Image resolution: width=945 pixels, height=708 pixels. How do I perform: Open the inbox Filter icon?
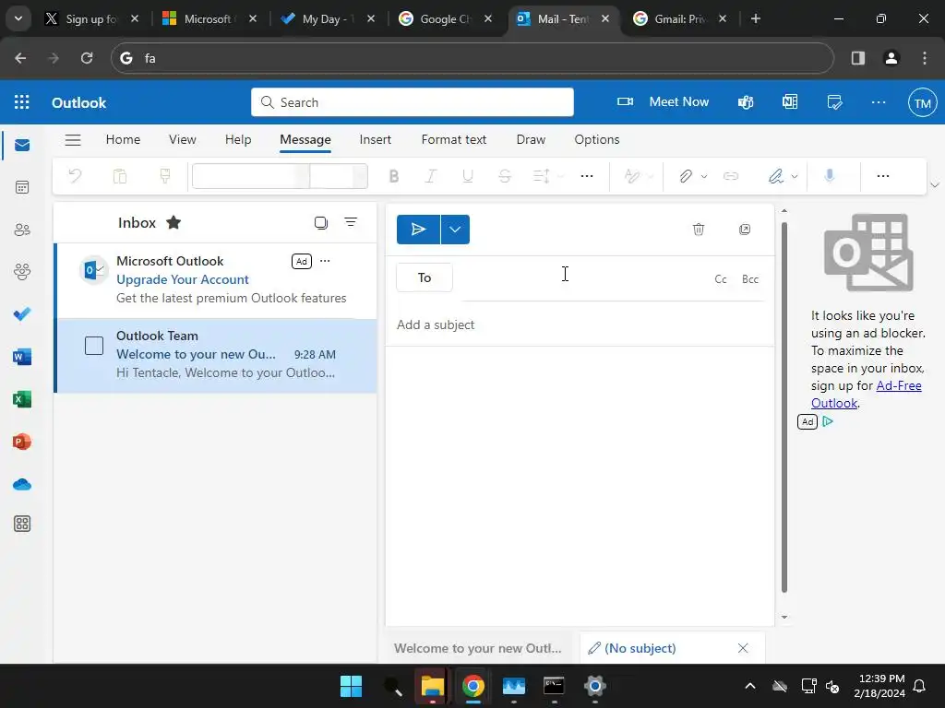coord(351,222)
